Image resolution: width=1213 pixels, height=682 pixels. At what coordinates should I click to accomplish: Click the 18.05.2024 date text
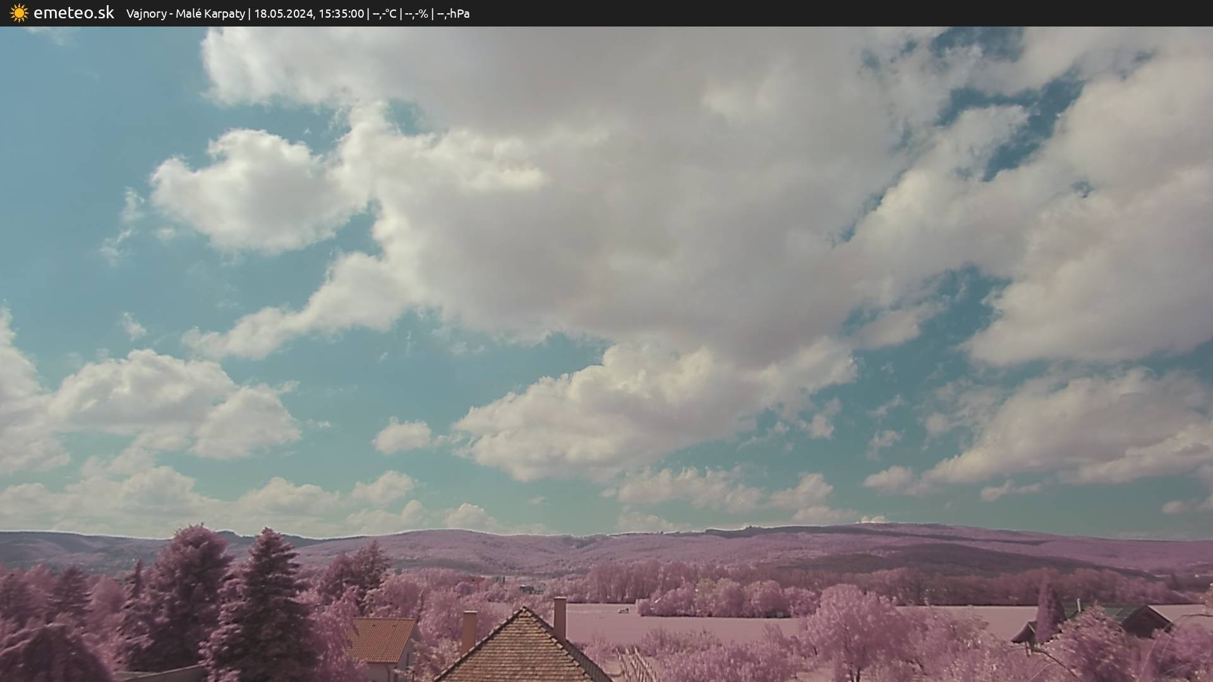283,14
